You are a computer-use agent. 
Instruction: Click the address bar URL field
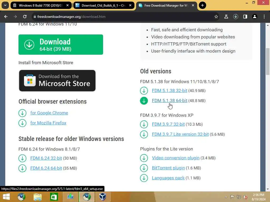pos(125,17)
